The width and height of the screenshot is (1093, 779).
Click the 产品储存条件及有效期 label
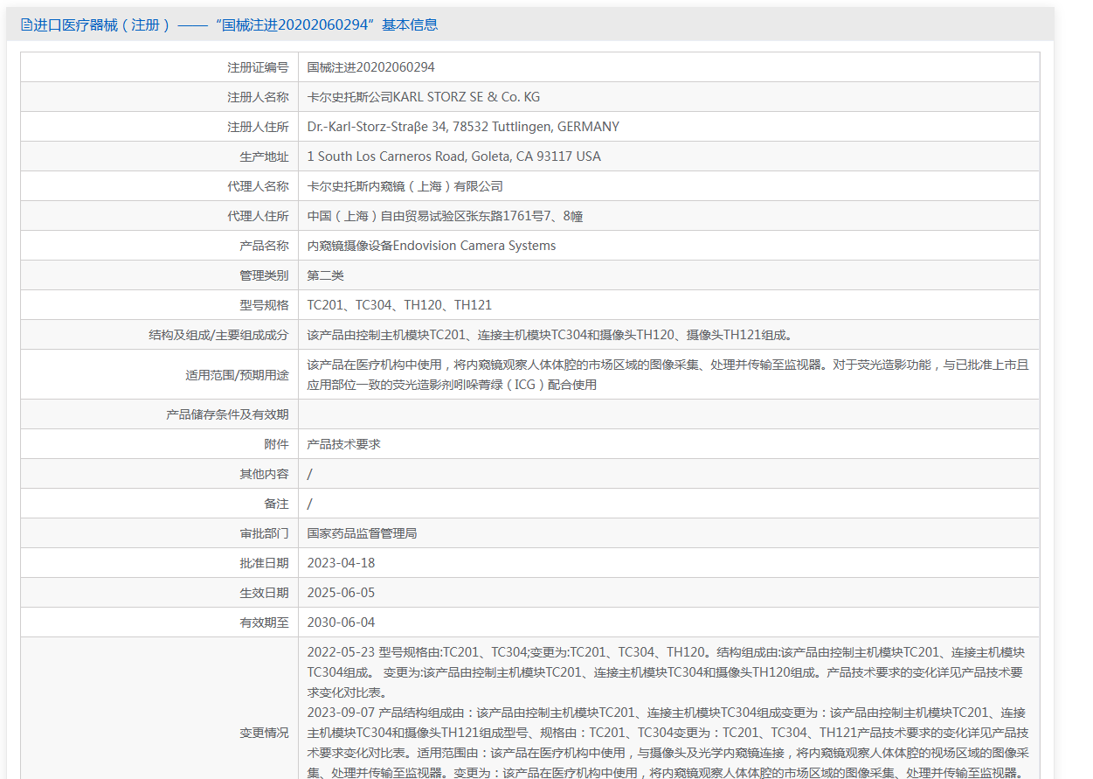click(x=227, y=414)
